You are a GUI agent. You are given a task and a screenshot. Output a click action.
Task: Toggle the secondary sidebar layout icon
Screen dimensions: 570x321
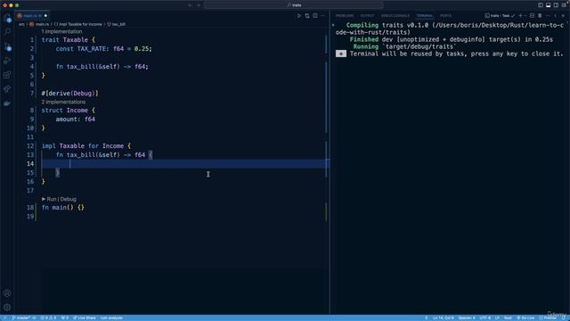pos(556,5)
